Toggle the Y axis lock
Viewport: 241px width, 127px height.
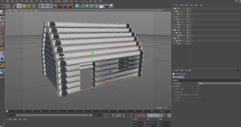45,6
